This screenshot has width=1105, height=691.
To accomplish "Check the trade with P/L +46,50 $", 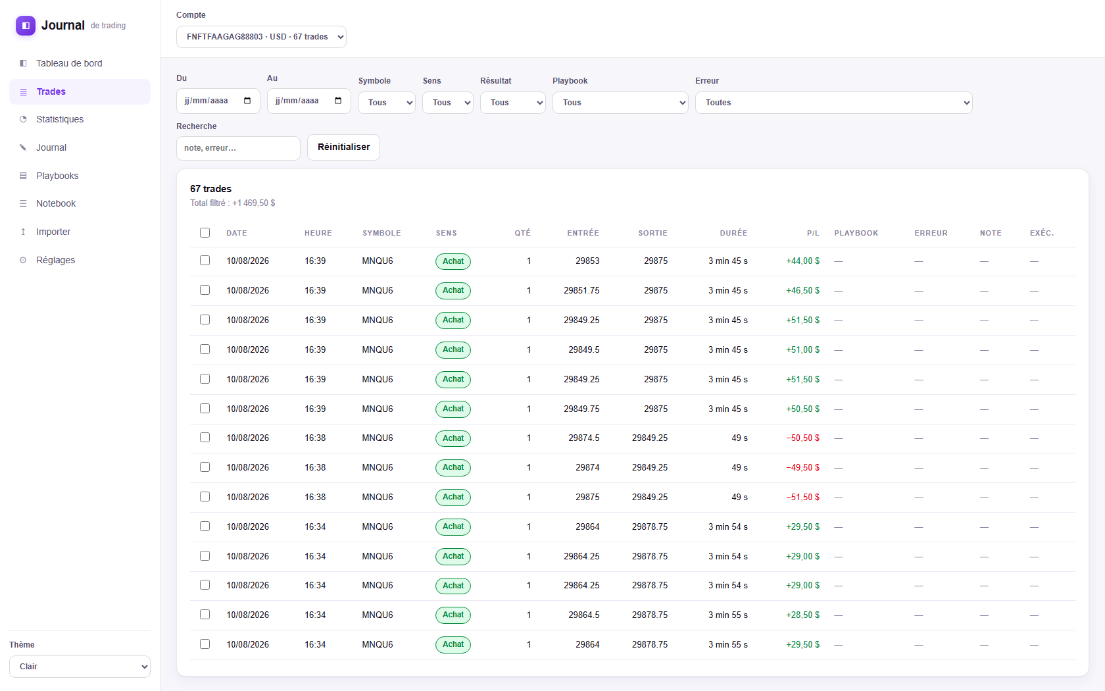I will pyautogui.click(x=205, y=290).
